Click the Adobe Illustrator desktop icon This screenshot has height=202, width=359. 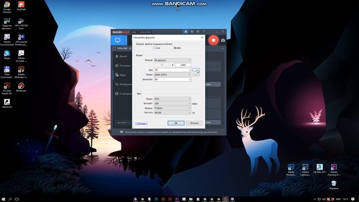(21, 72)
